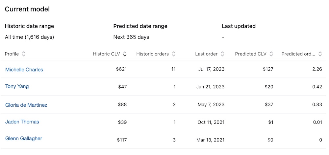Viewport: 329px width, 155px height.
Task: Click the Historic CLV header text
Action: [106, 54]
